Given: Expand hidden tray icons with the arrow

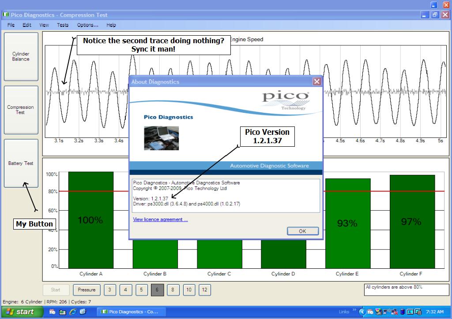Looking at the screenshot, I should [x=362, y=312].
